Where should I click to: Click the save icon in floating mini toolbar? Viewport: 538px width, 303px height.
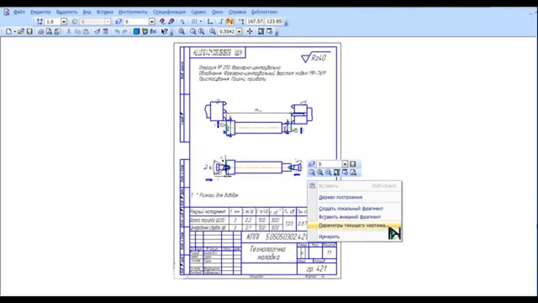353,164
